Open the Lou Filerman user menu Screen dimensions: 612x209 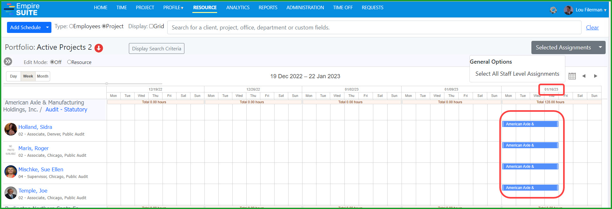[x=591, y=10]
